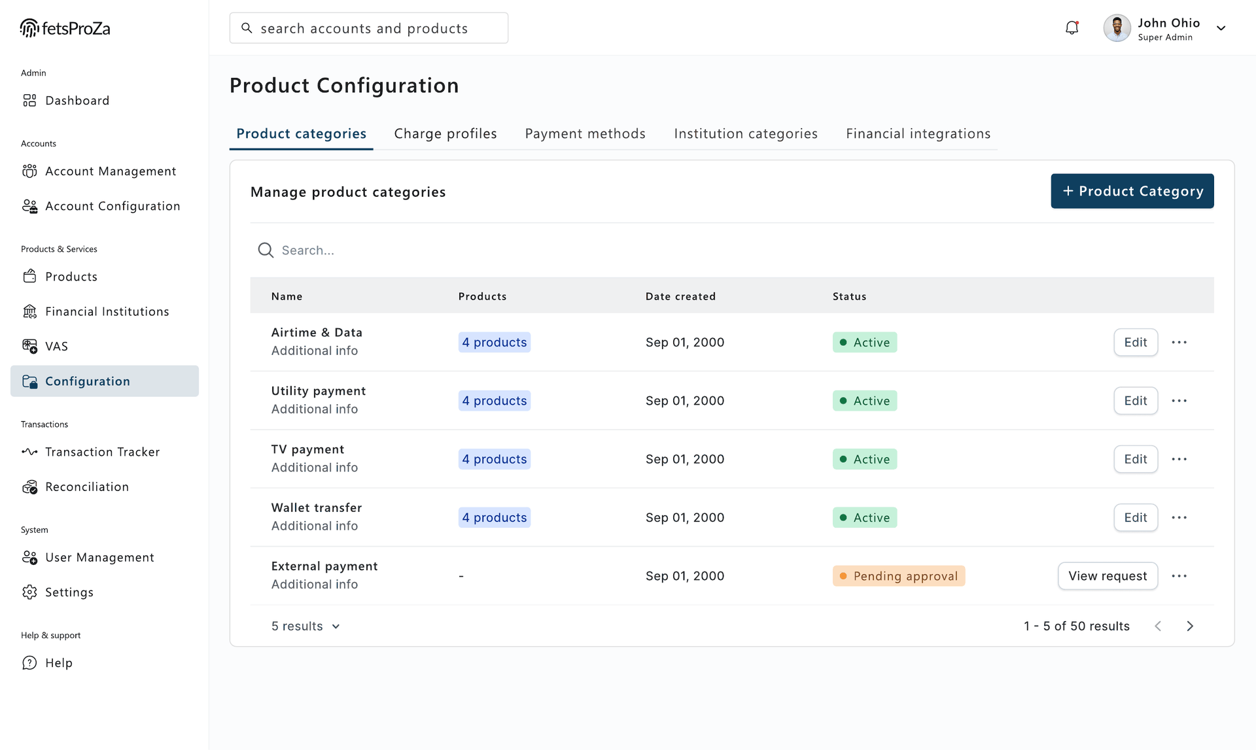This screenshot has height=750, width=1256.
Task: Click the Products bag icon
Action: coord(29,276)
